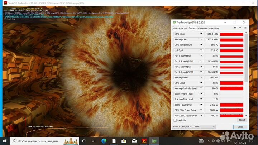Click Windows search box on taskbar

click(44, 141)
